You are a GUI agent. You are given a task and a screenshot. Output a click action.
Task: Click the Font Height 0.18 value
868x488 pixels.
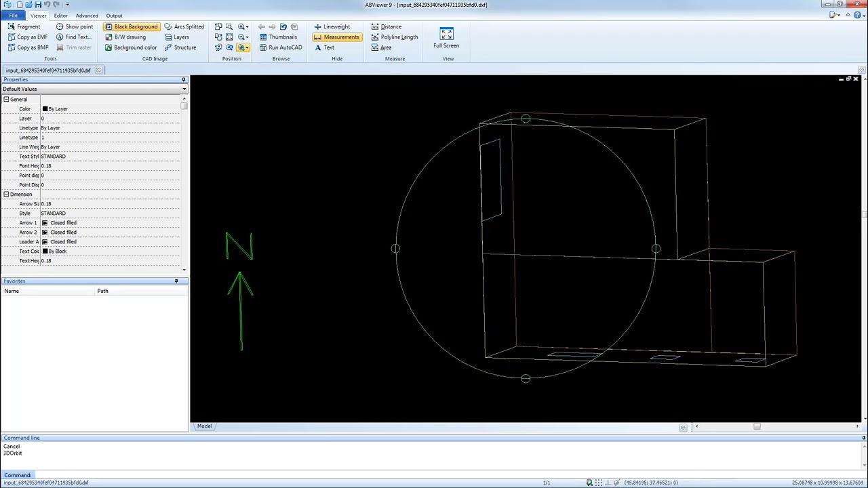pos(46,166)
